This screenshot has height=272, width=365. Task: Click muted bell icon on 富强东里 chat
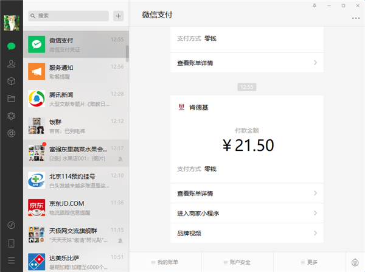point(120,159)
